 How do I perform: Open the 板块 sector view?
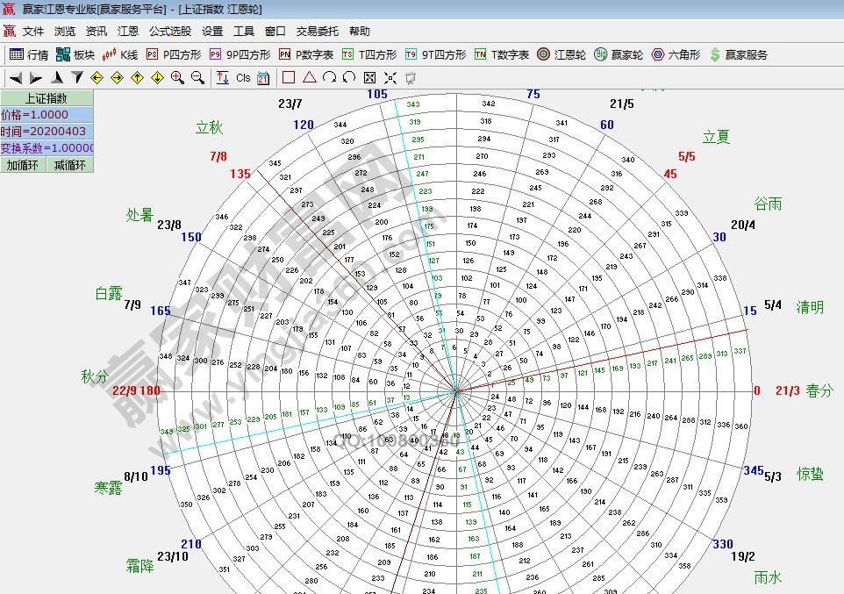[x=75, y=54]
